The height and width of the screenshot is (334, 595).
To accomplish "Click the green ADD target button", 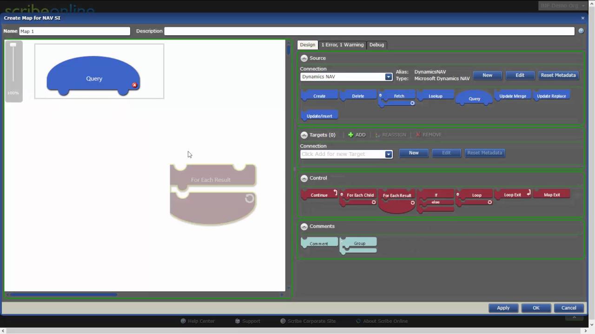I will pos(357,135).
